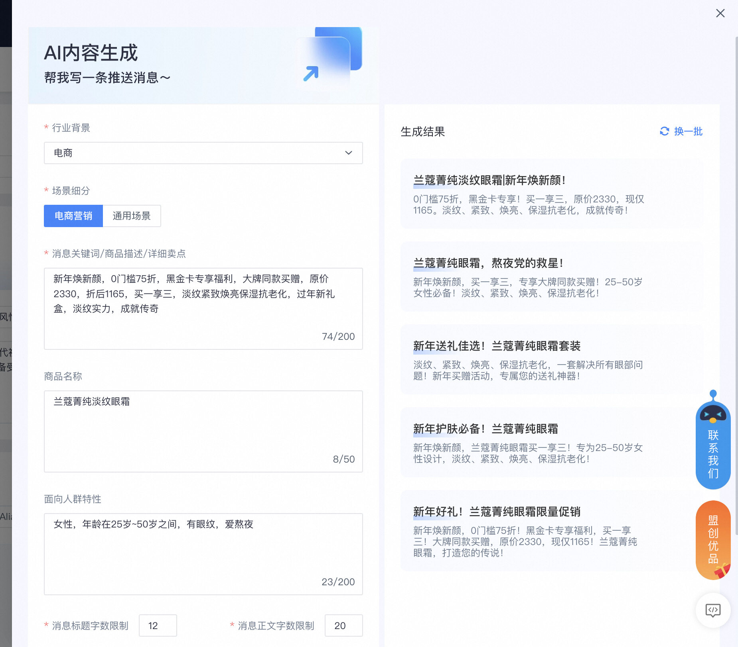Switch to the 通用场景 tab

(132, 216)
